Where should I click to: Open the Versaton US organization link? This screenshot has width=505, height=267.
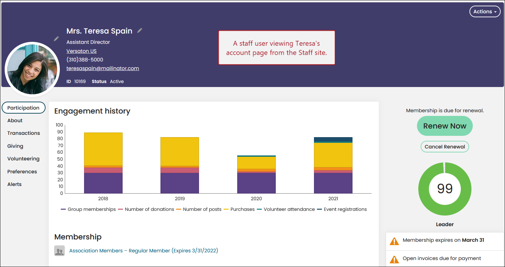[81, 51]
